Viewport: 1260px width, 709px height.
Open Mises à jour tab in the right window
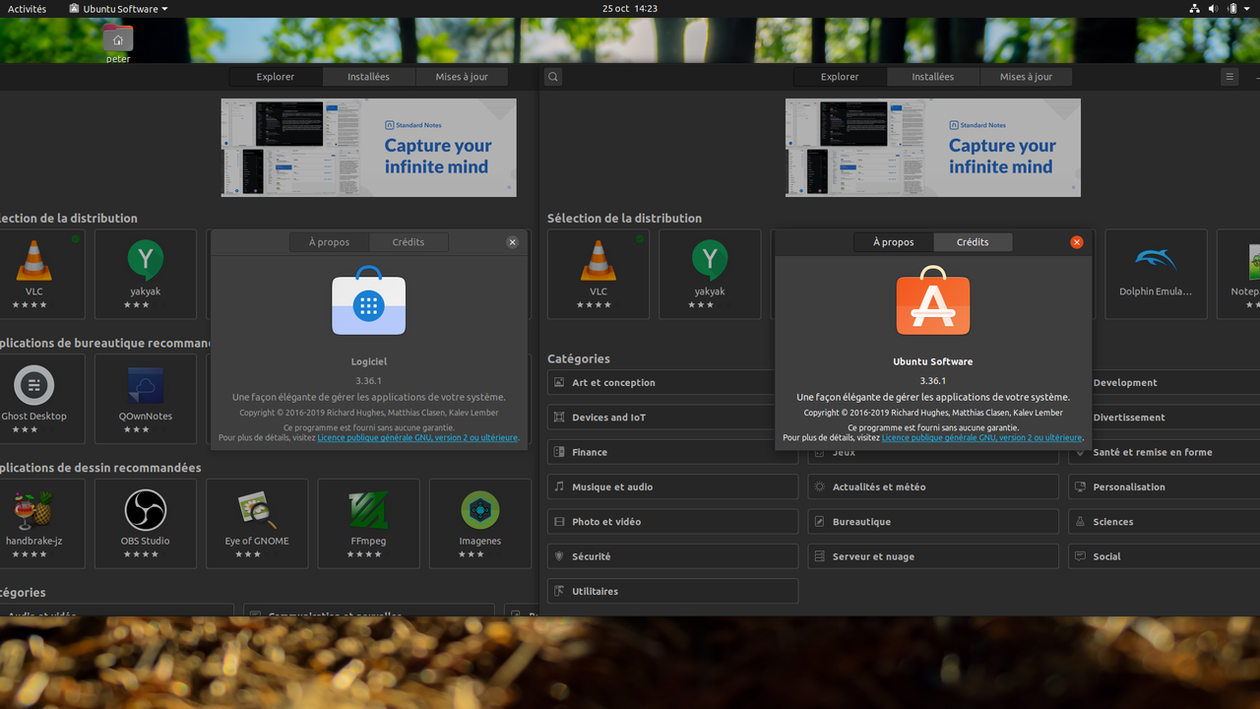tap(1026, 77)
